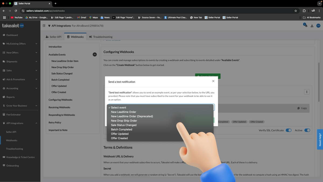Open the browser extensions puzzle icon
Image resolution: width=323 pixels, height=182 pixels.
304,11
